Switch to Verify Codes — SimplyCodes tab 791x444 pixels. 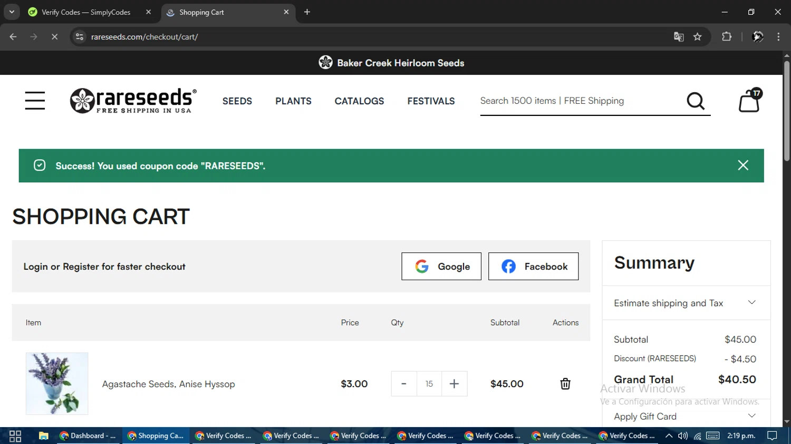tap(86, 12)
